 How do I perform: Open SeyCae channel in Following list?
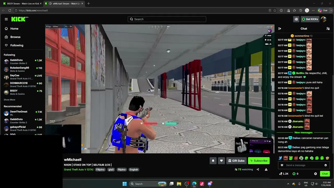[x=23, y=77]
